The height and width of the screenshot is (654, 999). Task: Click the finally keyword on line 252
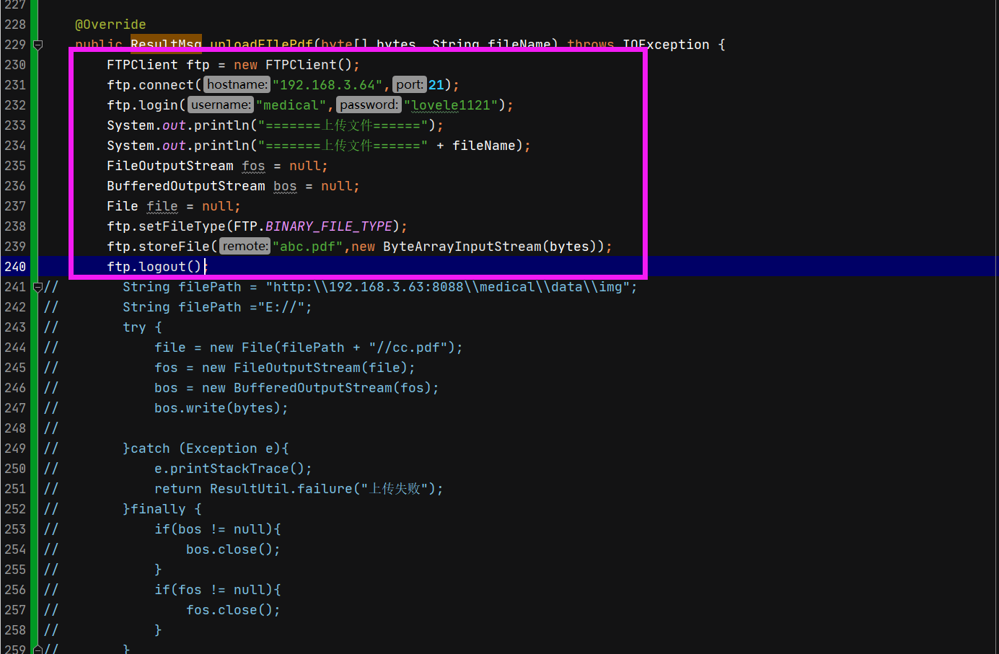(158, 509)
